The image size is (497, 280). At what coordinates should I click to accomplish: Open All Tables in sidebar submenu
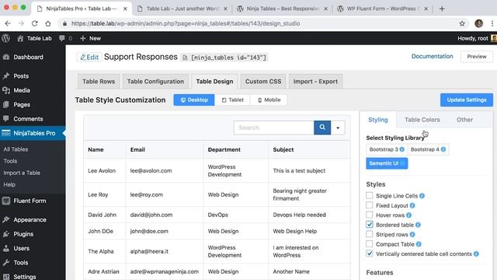[x=16, y=149]
